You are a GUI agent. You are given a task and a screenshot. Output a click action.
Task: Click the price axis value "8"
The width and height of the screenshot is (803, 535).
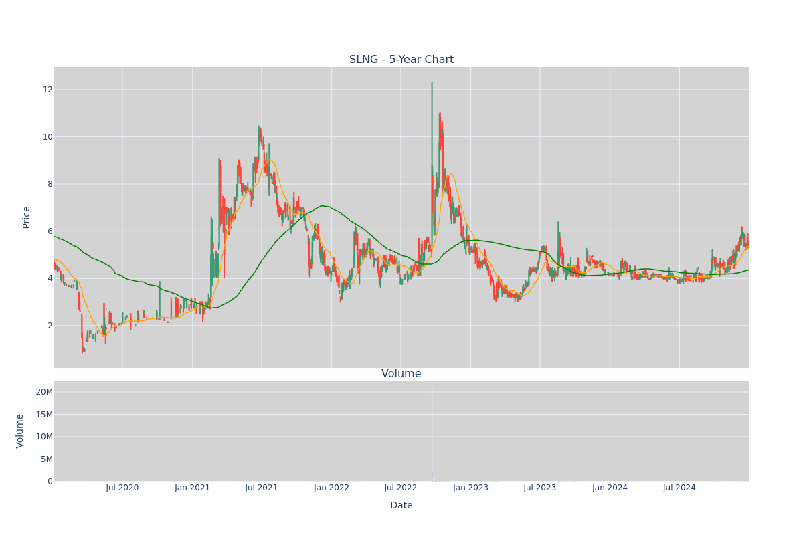coord(50,184)
